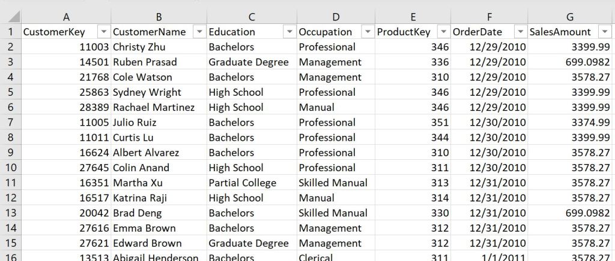
Task: Open the OrderDate filter dropdown
Action: tap(520, 32)
